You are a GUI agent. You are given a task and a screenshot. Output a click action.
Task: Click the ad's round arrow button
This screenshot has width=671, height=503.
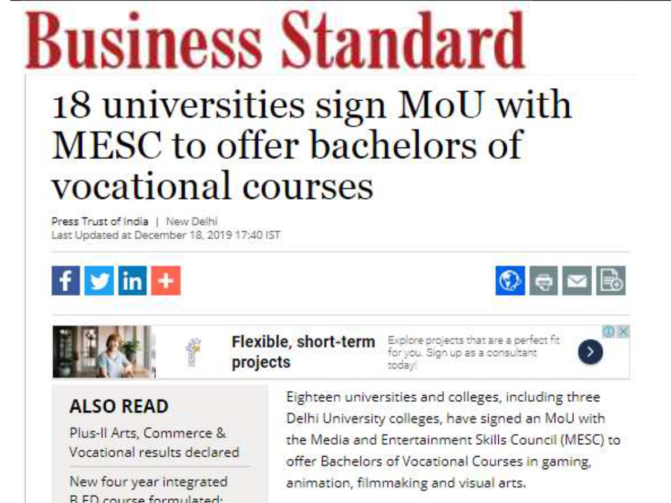[590, 352]
